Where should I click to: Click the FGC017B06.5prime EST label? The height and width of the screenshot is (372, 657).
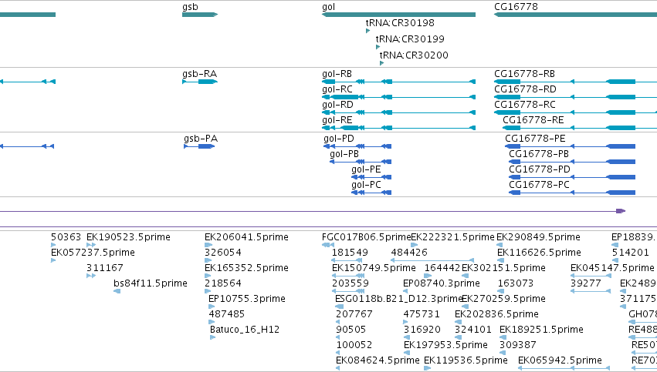pyautogui.click(x=366, y=237)
